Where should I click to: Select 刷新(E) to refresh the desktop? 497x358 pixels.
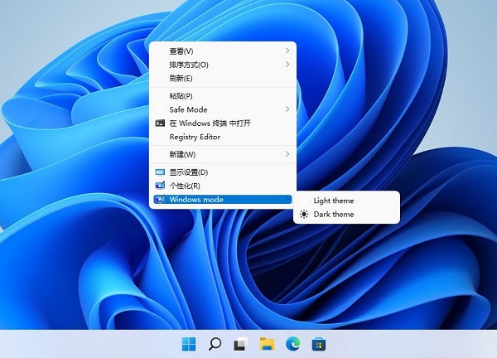223,78
